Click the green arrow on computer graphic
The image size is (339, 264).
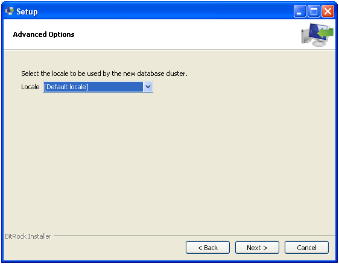coord(325,33)
